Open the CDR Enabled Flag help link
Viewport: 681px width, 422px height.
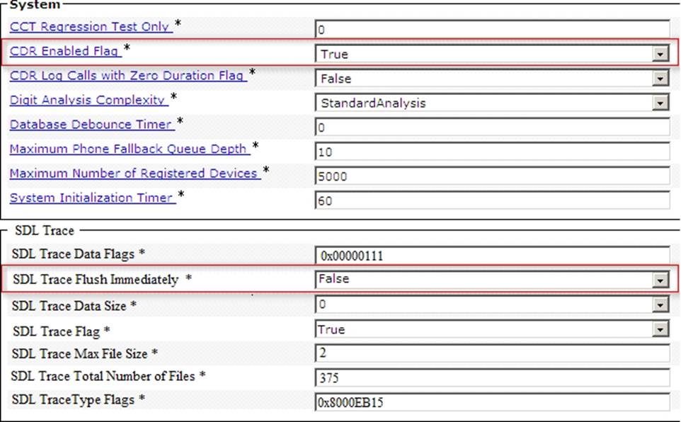pyautogui.click(x=64, y=51)
